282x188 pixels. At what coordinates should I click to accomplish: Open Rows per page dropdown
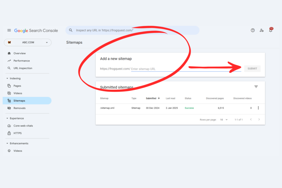click(x=224, y=120)
